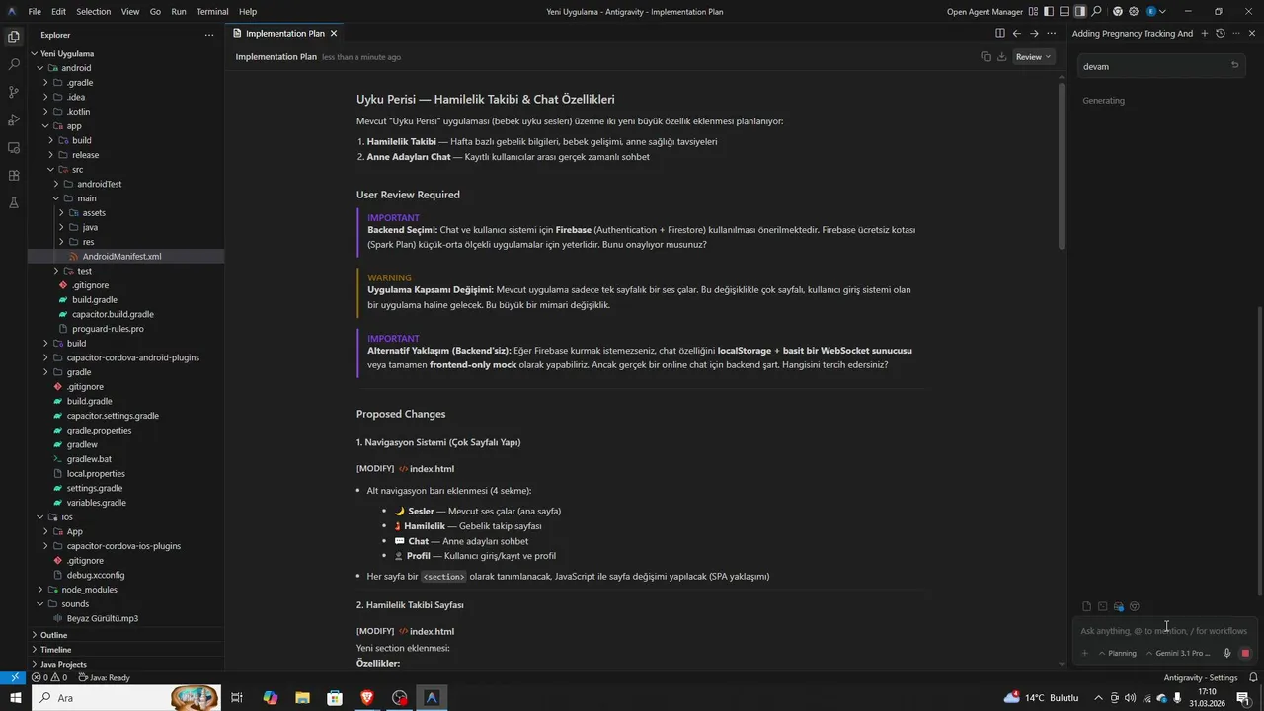Add context with the plus button in chat
Viewport: 1264px width, 711px height.
coord(1084,653)
